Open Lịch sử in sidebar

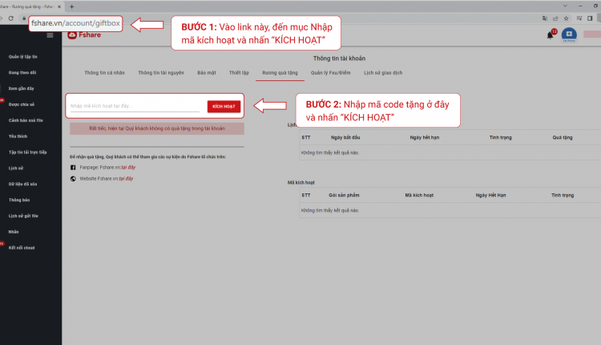tap(16, 168)
